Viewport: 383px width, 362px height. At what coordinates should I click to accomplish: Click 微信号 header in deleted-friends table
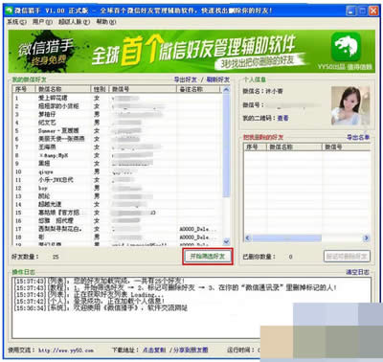(346, 147)
